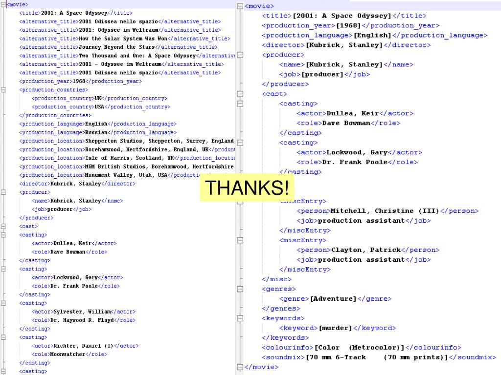Click title '[2001: A Space Odyssey]' in right pane
The height and width of the screenshot is (375, 501).
point(344,16)
